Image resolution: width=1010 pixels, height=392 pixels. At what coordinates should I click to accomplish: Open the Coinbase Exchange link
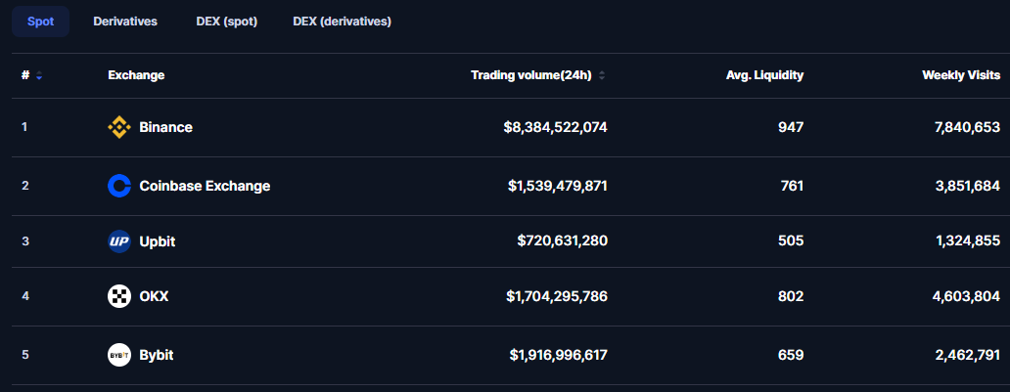pyautogui.click(x=205, y=186)
